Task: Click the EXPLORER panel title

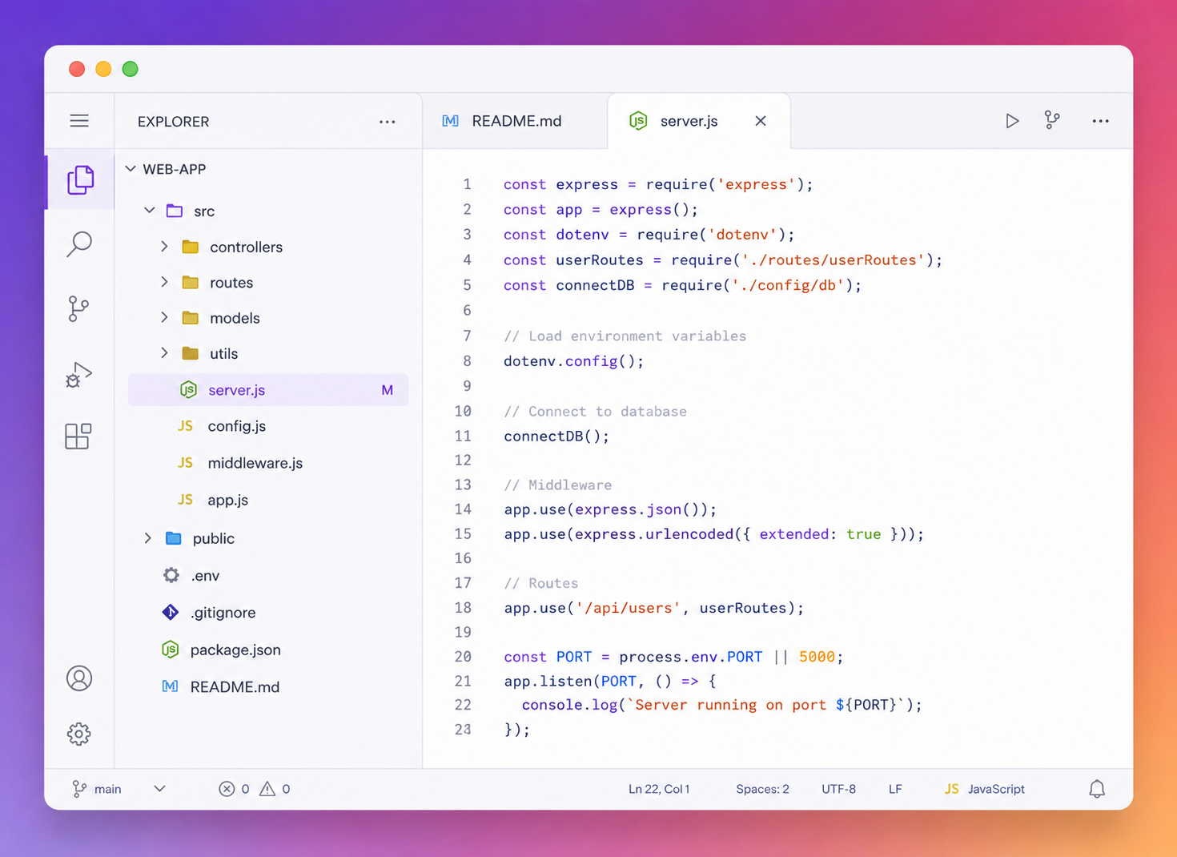Action: coord(173,122)
